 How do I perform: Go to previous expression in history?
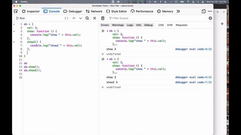tap(74, 18)
